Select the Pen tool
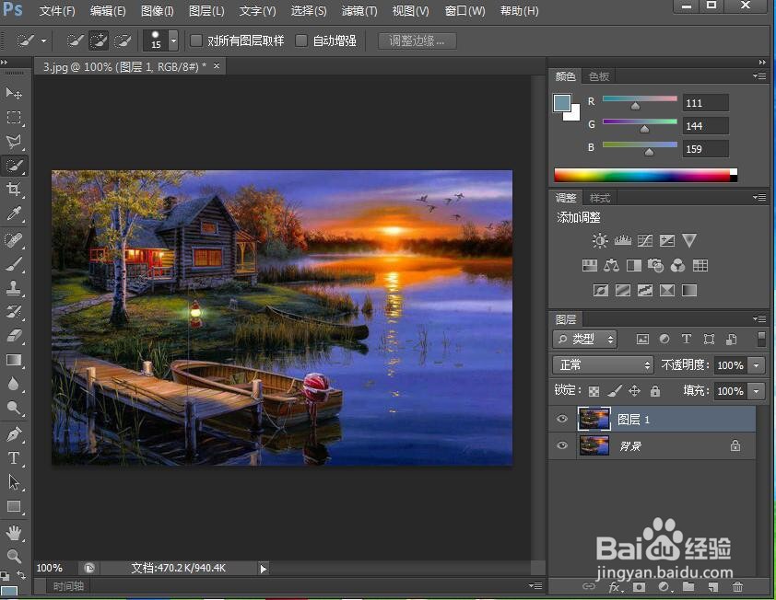The width and height of the screenshot is (776, 600). 13,434
